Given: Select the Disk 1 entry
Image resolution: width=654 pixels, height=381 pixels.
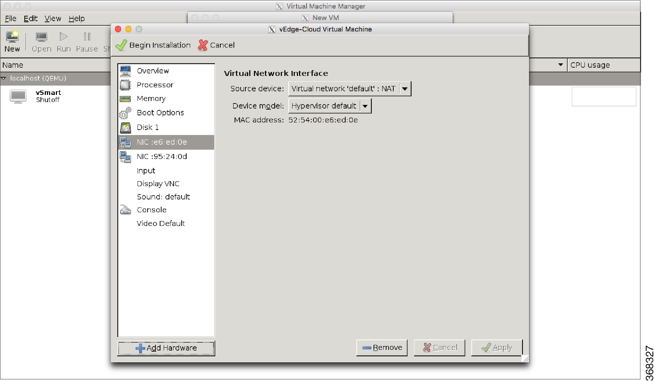Looking at the screenshot, I should (x=148, y=127).
